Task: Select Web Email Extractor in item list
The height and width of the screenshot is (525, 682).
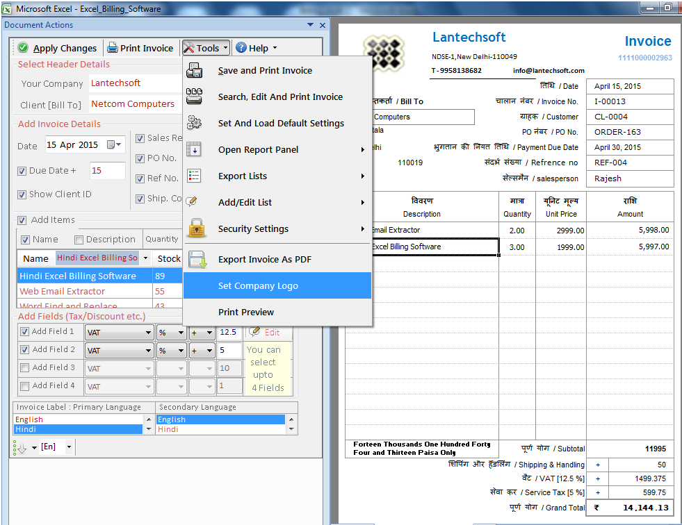Action: pyautogui.click(x=84, y=291)
